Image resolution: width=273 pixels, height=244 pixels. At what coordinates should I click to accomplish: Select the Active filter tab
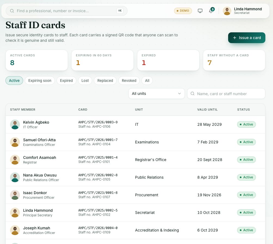(x=14, y=81)
